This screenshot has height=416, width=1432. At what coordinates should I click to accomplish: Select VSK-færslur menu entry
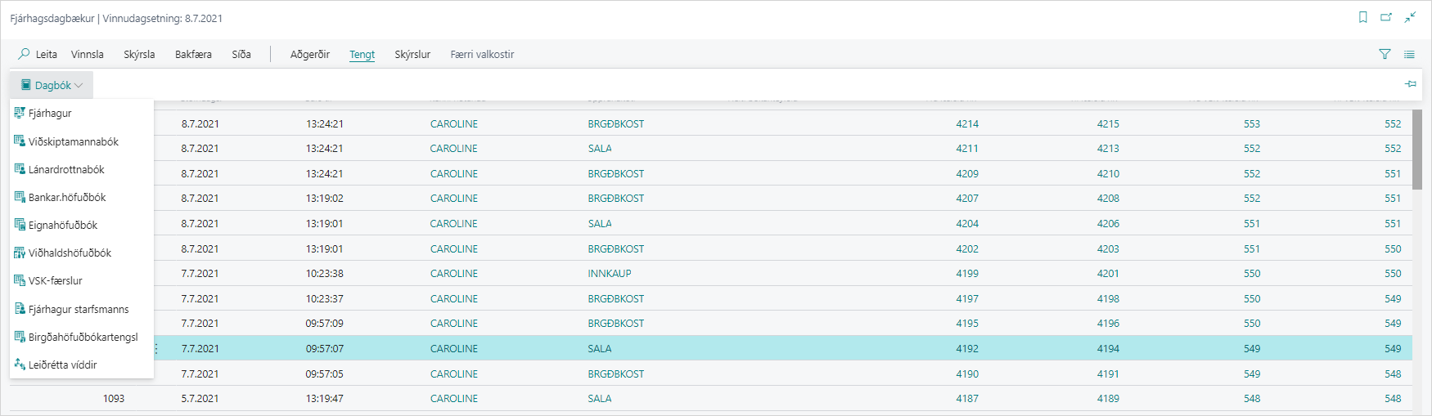[x=55, y=281]
